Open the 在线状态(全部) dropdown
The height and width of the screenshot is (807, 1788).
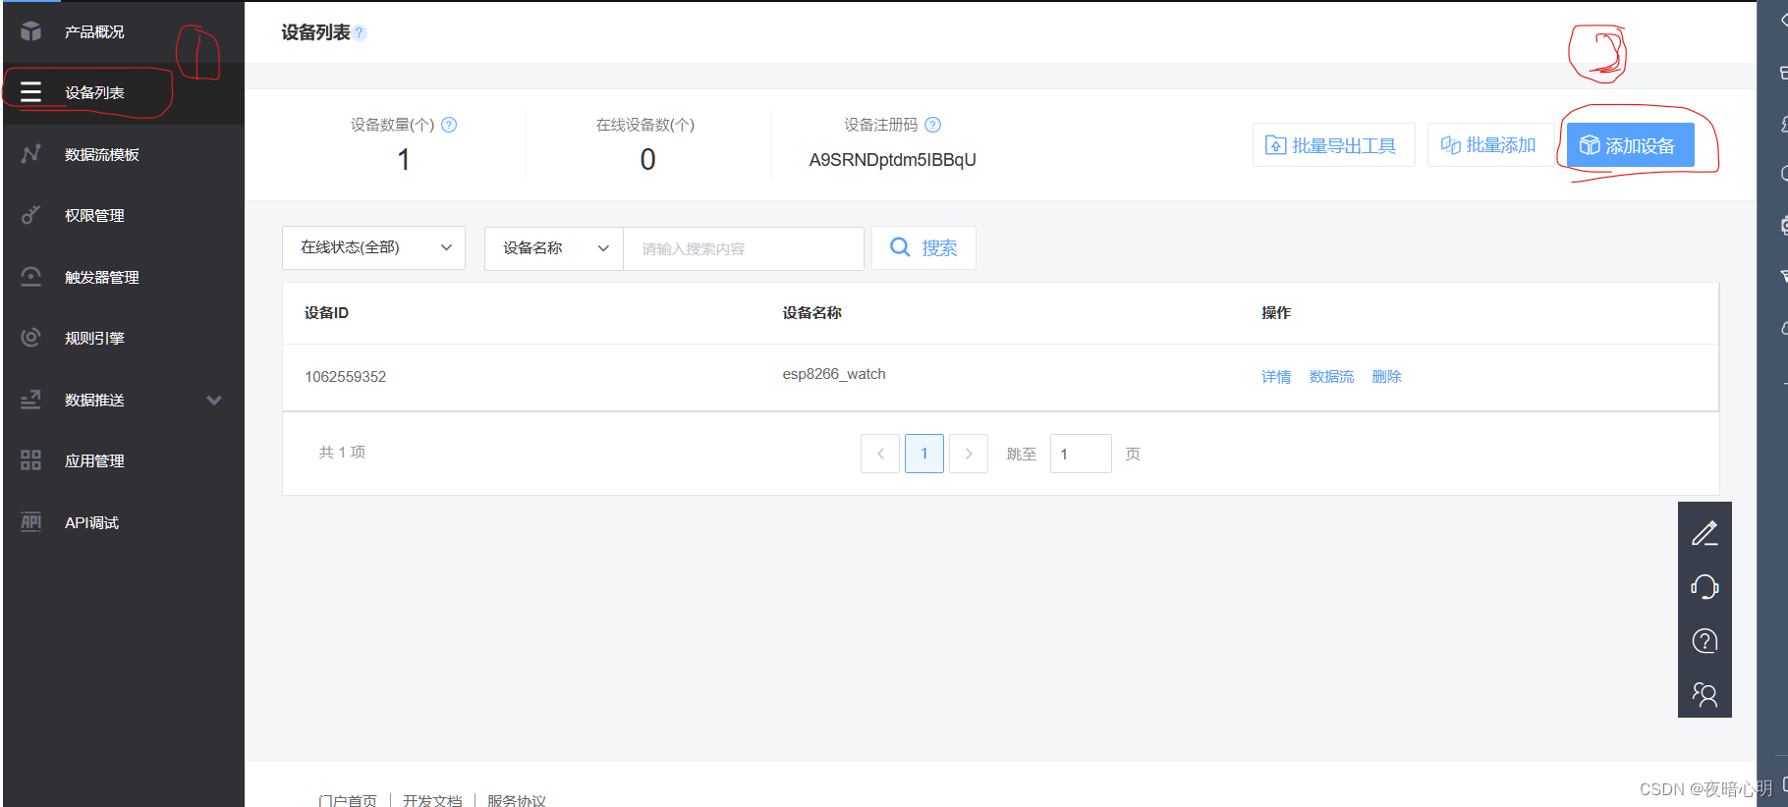pos(373,248)
